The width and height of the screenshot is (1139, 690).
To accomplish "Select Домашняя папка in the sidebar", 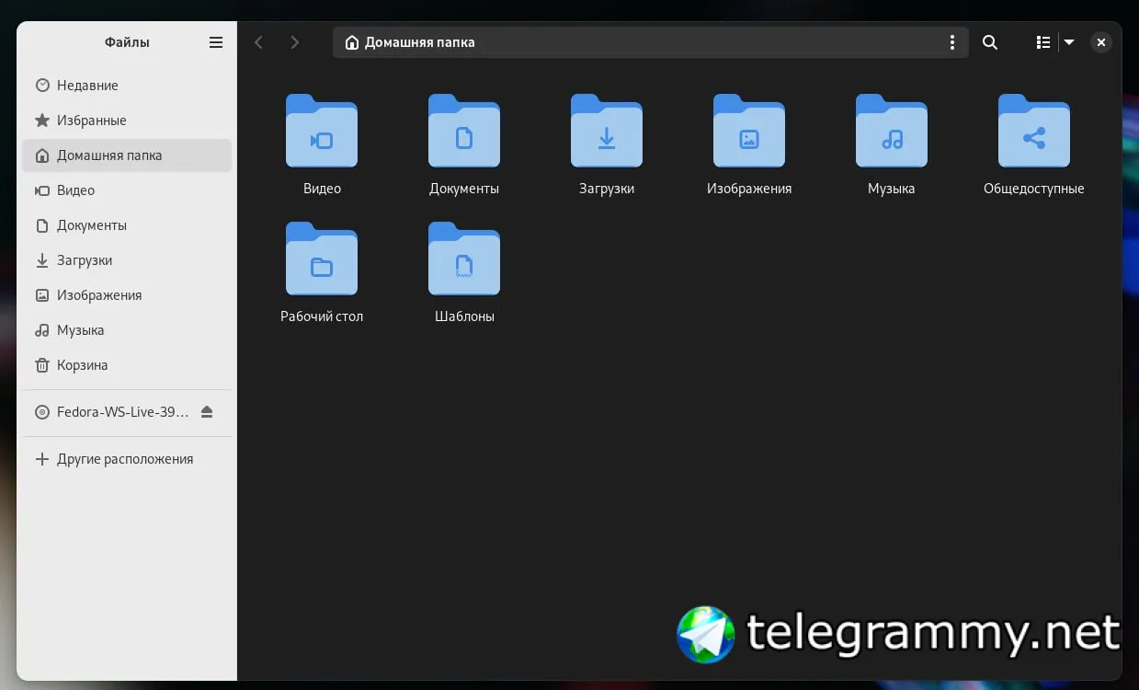I will tap(127, 155).
